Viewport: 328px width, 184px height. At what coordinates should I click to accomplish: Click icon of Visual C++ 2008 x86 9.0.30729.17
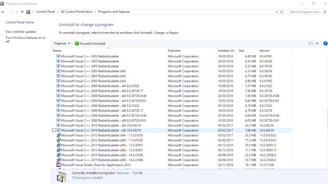tap(58, 110)
